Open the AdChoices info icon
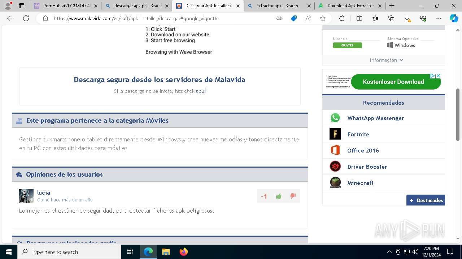The image size is (462, 259). tap(432, 76)
